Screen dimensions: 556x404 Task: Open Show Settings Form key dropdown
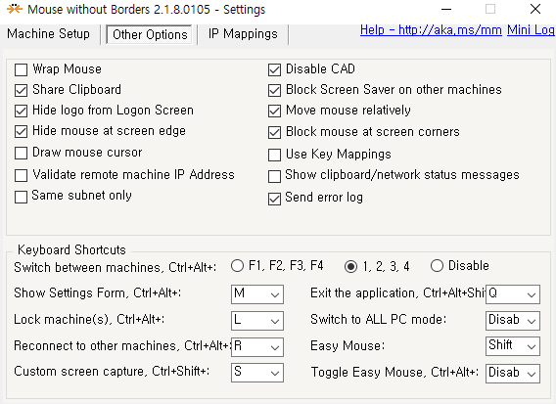tap(257, 294)
